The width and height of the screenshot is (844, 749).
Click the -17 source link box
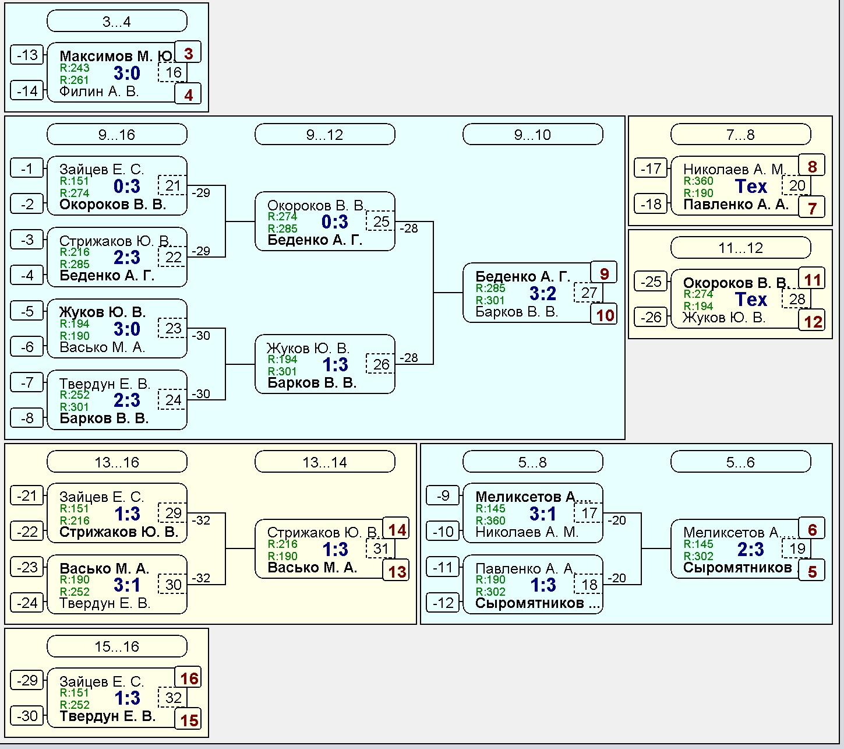click(651, 169)
